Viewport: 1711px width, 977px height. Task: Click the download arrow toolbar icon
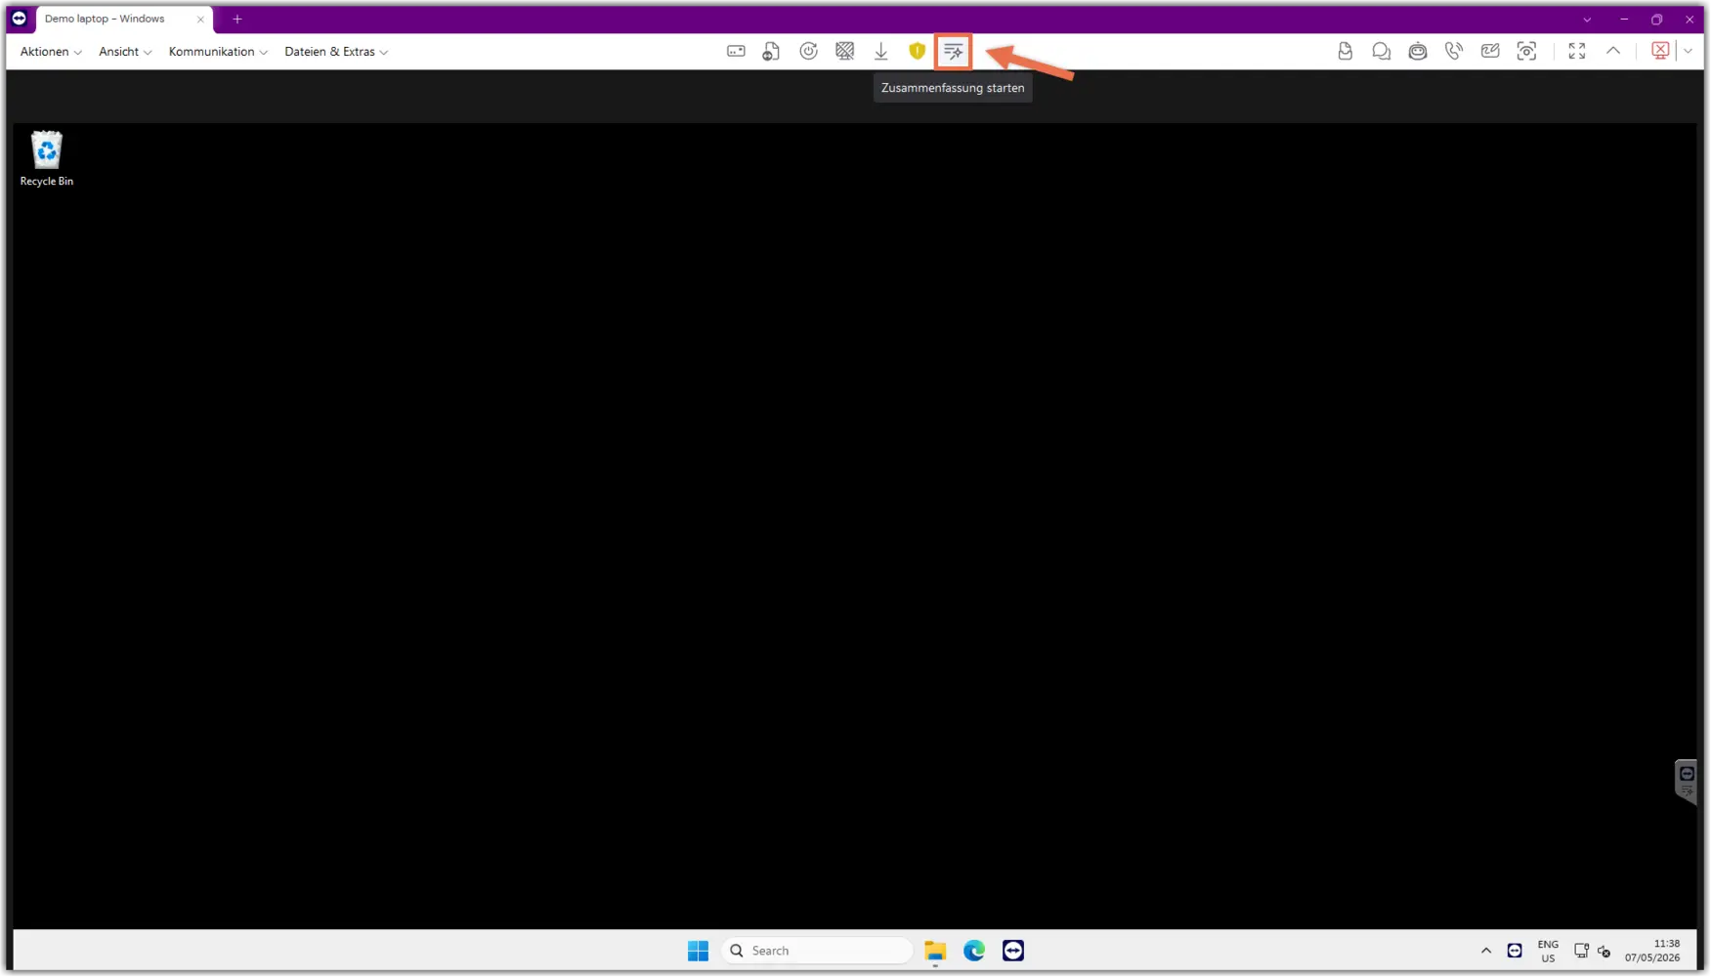(x=880, y=52)
